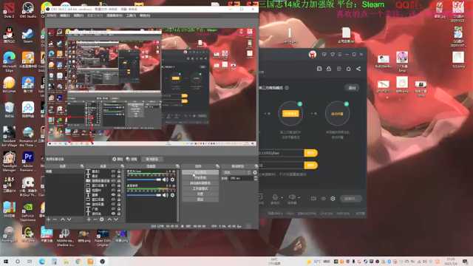This screenshot has width=473, height=266.
Task: Pop out the Mixer (混音器) dock
Action: [x=177, y=166]
